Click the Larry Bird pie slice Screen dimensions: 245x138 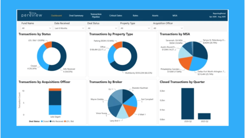[123, 113]
